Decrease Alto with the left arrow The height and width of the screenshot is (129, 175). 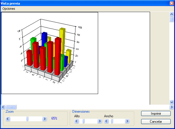[x=77, y=121]
